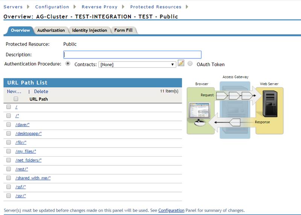301x215 pixels.
Task: Open the /desktopapp/* URL path link
Action: coord(29,134)
